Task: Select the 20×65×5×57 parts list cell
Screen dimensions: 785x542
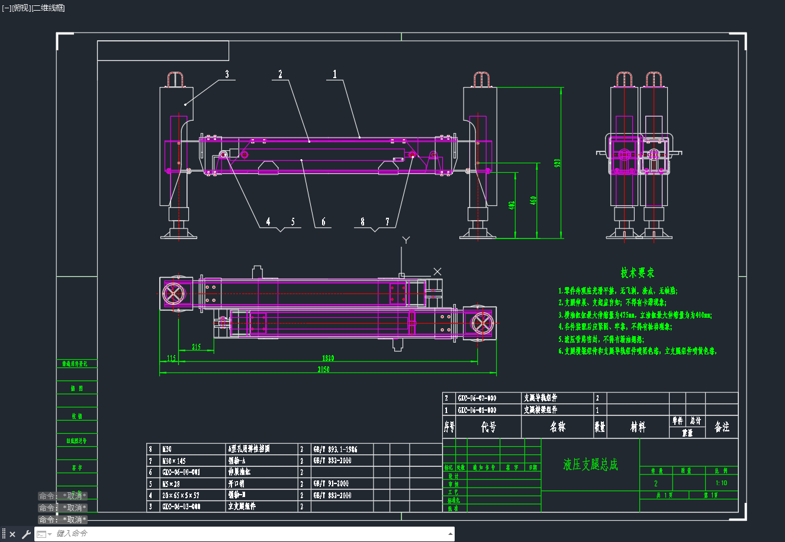Action: pyautogui.click(x=181, y=496)
